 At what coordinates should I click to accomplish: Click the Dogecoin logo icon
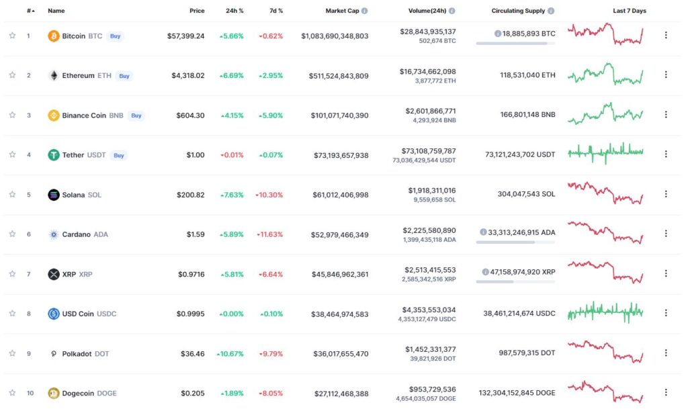[54, 394]
